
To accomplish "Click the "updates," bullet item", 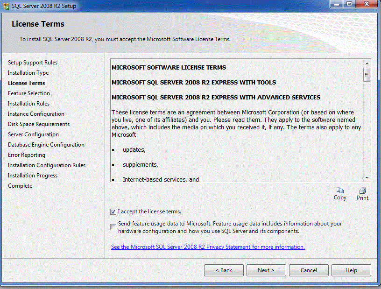I will pyautogui.click(x=134, y=150).
